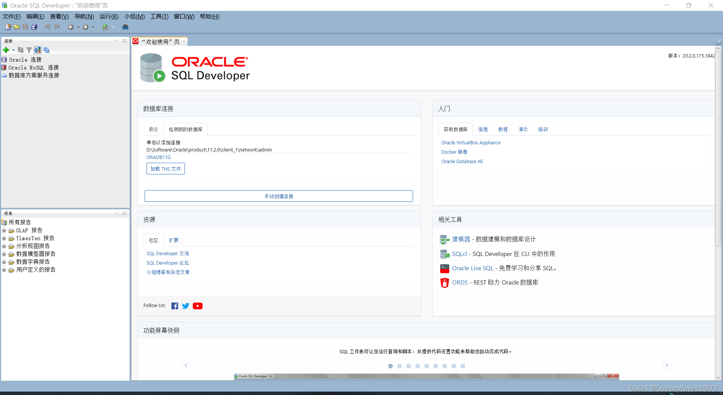Click the Oracle Live SQL icon
723x395 pixels.
coord(445,268)
